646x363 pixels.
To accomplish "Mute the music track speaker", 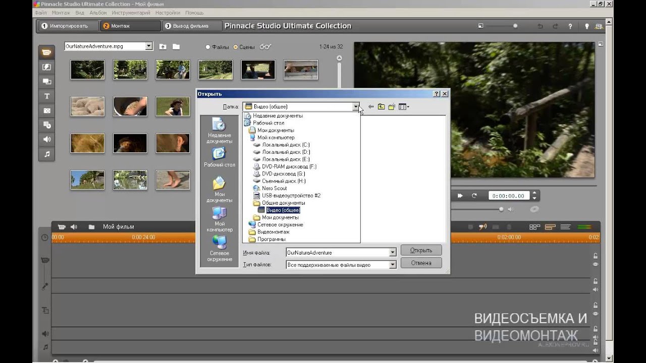I will click(x=596, y=351).
